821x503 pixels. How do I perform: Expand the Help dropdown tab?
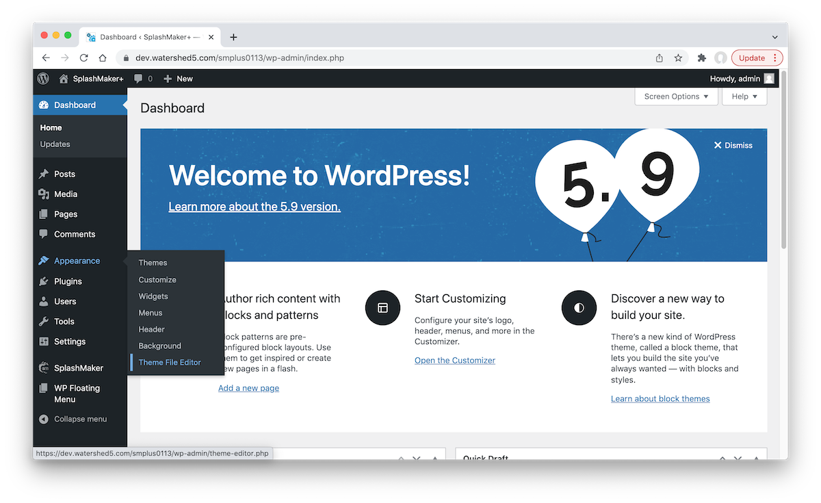744,96
